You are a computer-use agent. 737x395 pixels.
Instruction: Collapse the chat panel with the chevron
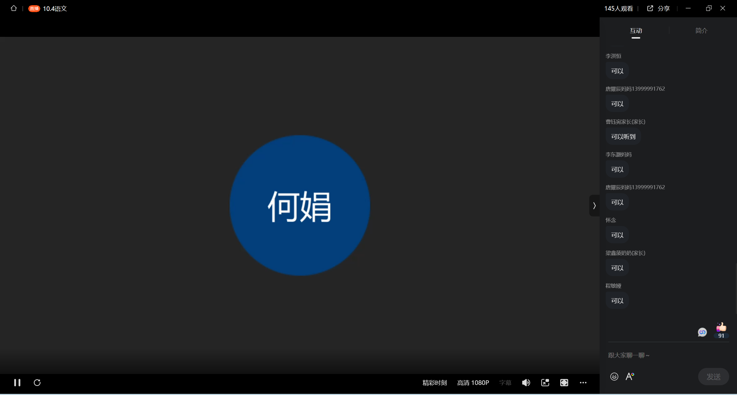[594, 205]
